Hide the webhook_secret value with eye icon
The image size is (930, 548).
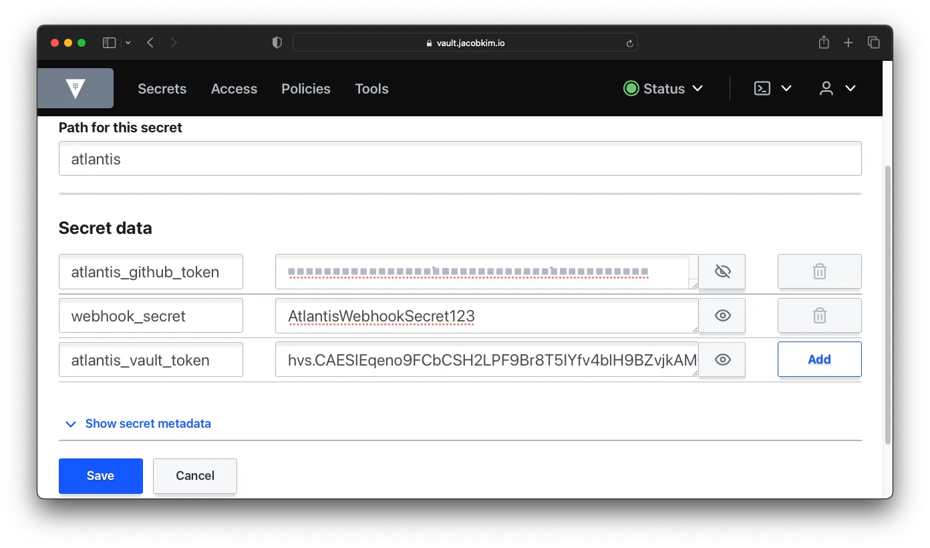tap(722, 315)
